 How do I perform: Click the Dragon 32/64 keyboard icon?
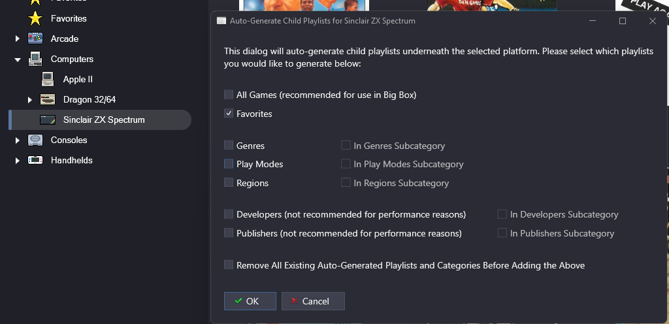pyautogui.click(x=48, y=99)
